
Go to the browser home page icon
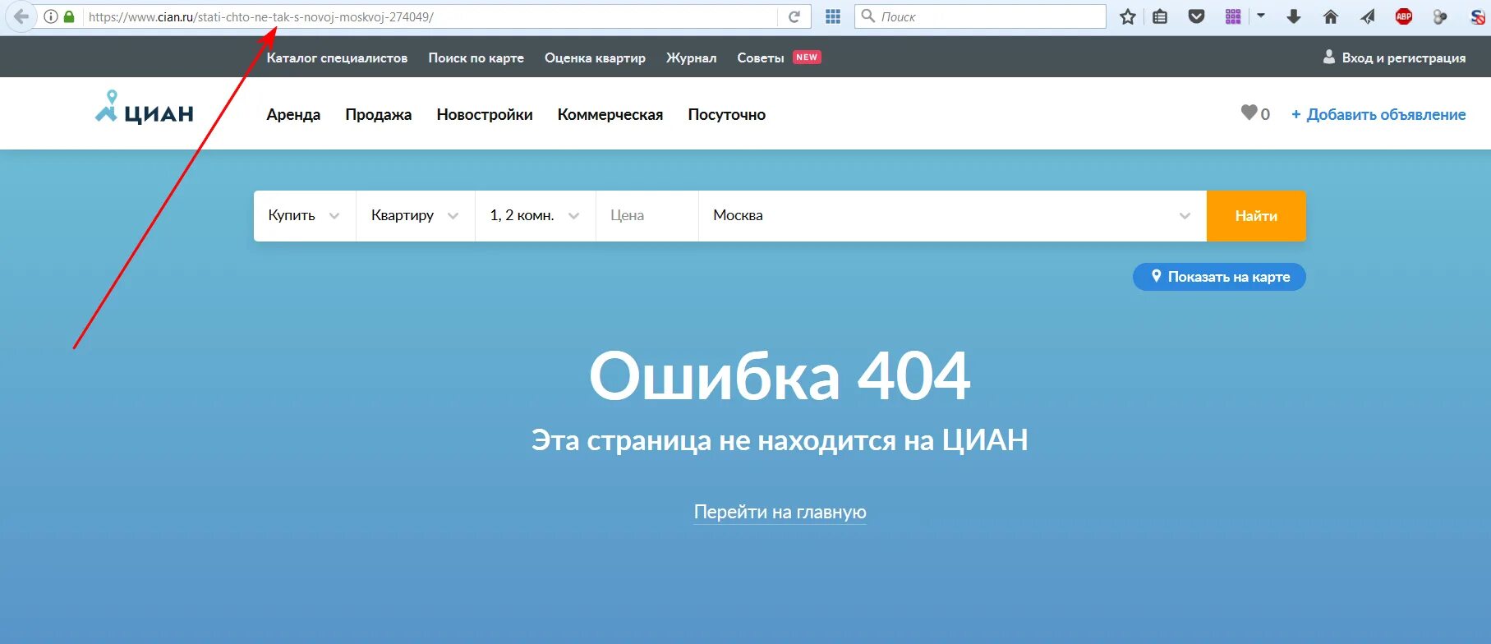[x=1331, y=16]
